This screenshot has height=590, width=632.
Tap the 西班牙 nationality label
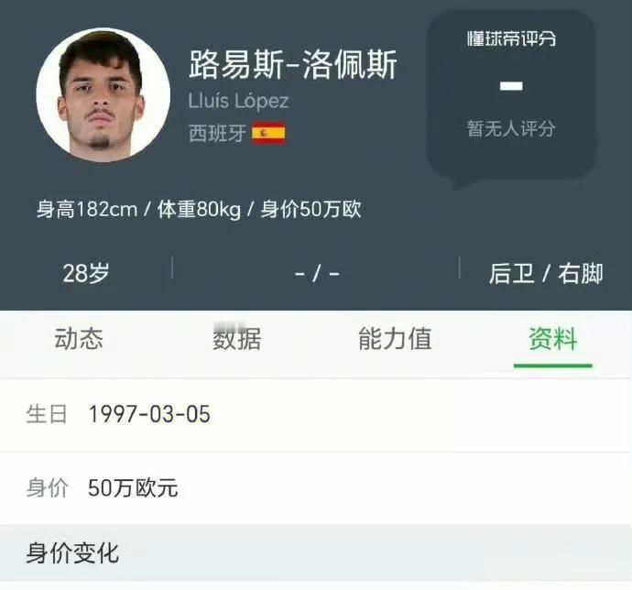pos(217,133)
